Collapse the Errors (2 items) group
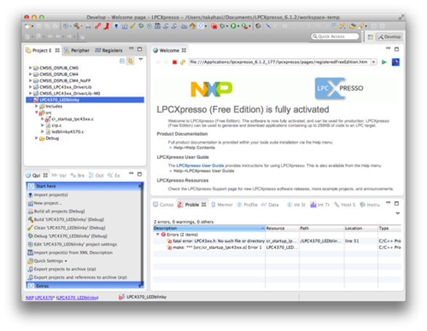 pyautogui.click(x=158, y=234)
